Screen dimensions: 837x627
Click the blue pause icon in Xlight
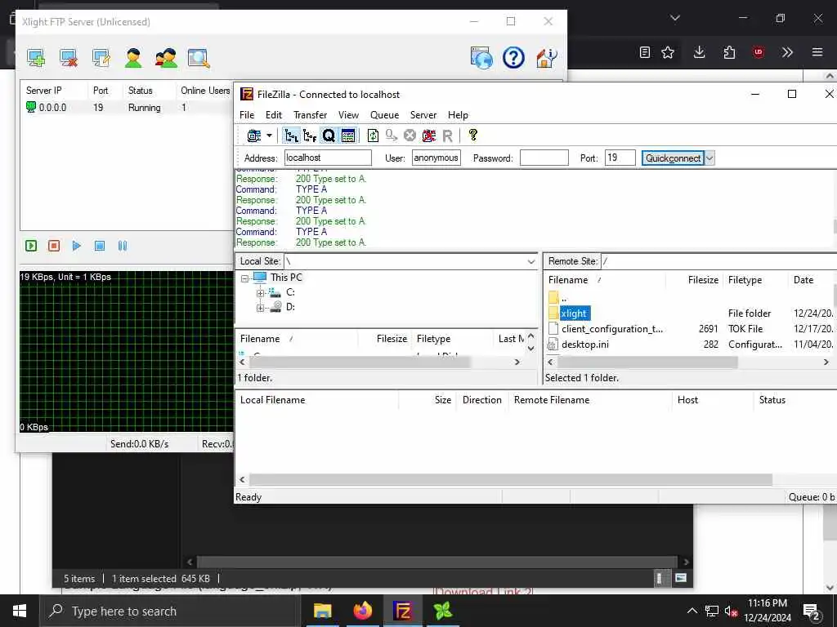(123, 246)
